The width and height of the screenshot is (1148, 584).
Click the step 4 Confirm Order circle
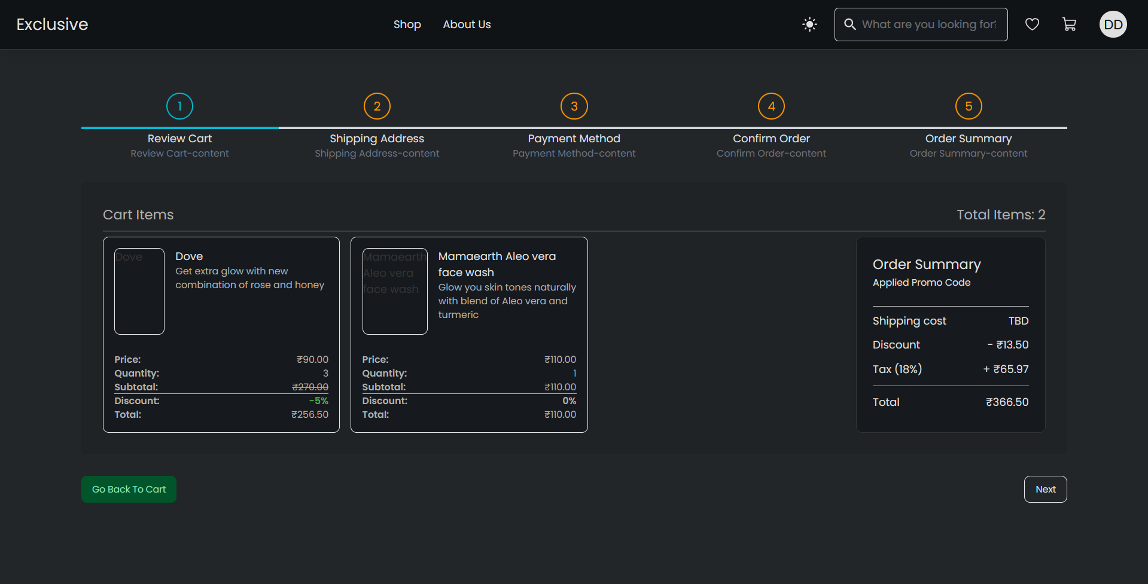[x=771, y=106]
